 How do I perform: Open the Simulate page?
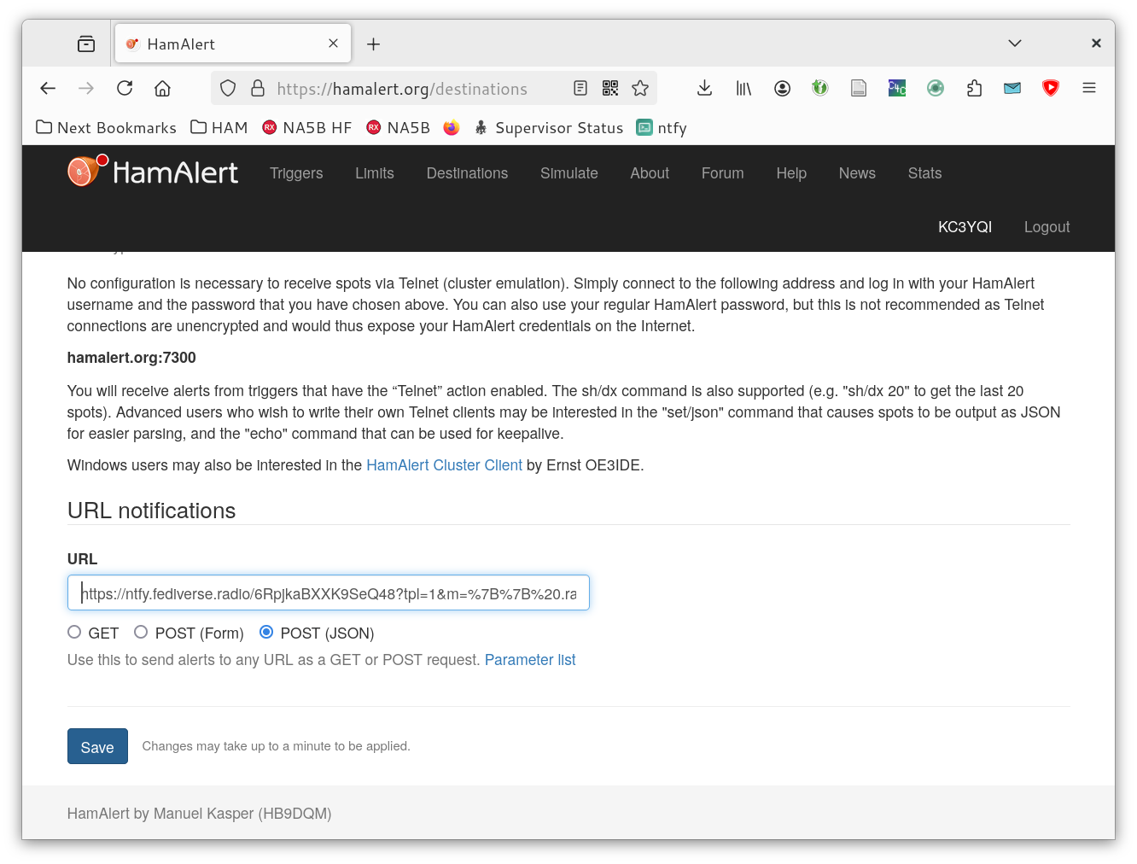point(569,173)
